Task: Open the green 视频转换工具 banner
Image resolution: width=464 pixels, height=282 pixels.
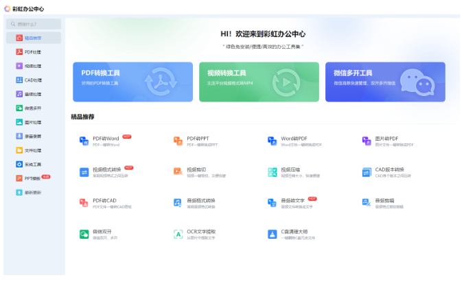Action: (259, 82)
